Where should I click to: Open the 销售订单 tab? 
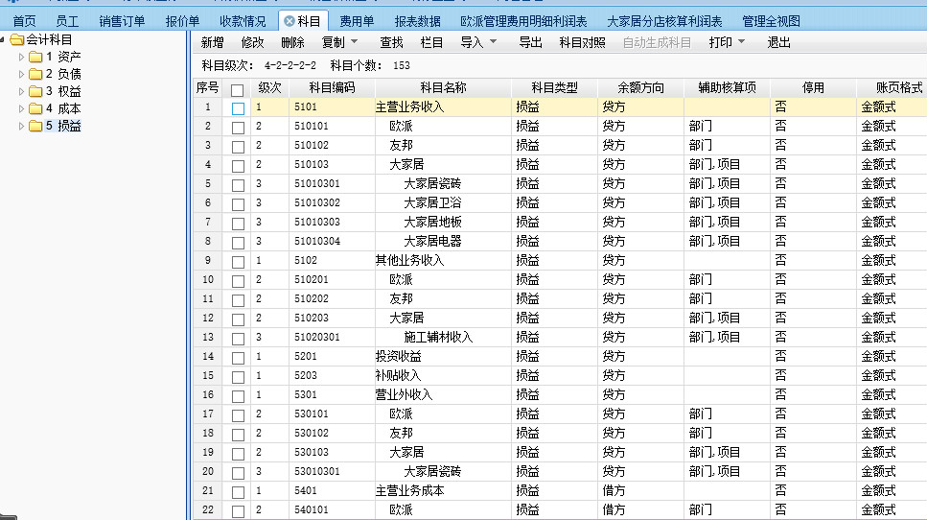tap(122, 21)
